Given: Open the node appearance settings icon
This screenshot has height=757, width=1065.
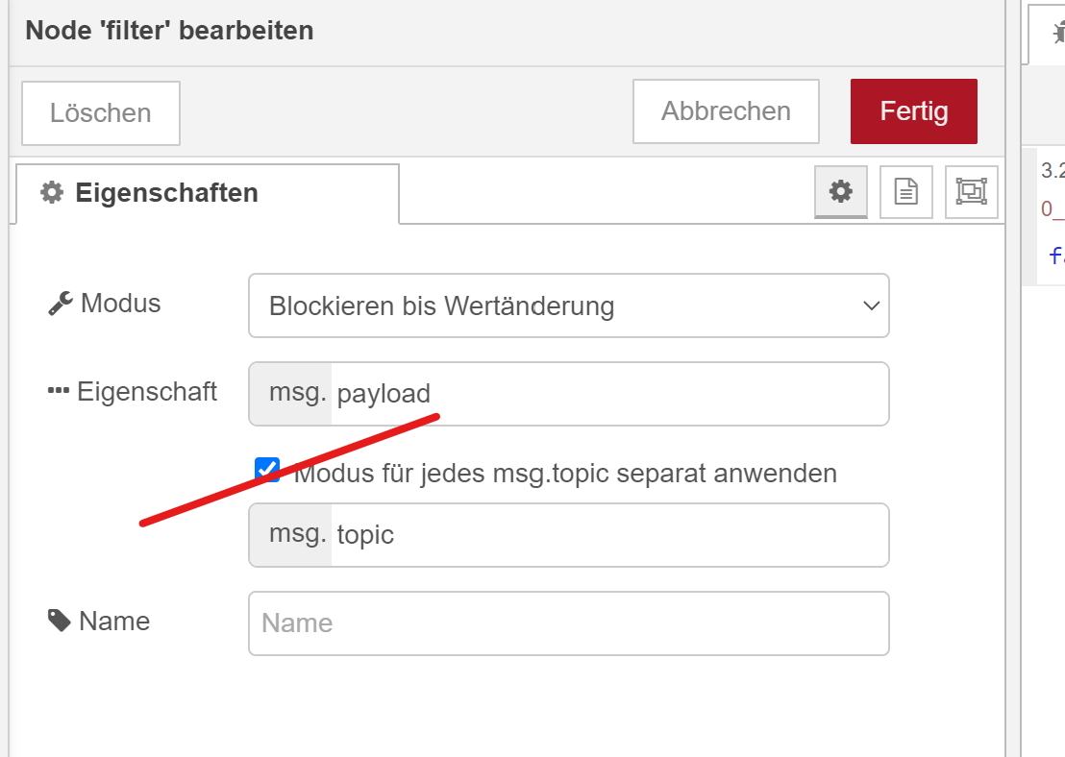Looking at the screenshot, I should [971, 192].
